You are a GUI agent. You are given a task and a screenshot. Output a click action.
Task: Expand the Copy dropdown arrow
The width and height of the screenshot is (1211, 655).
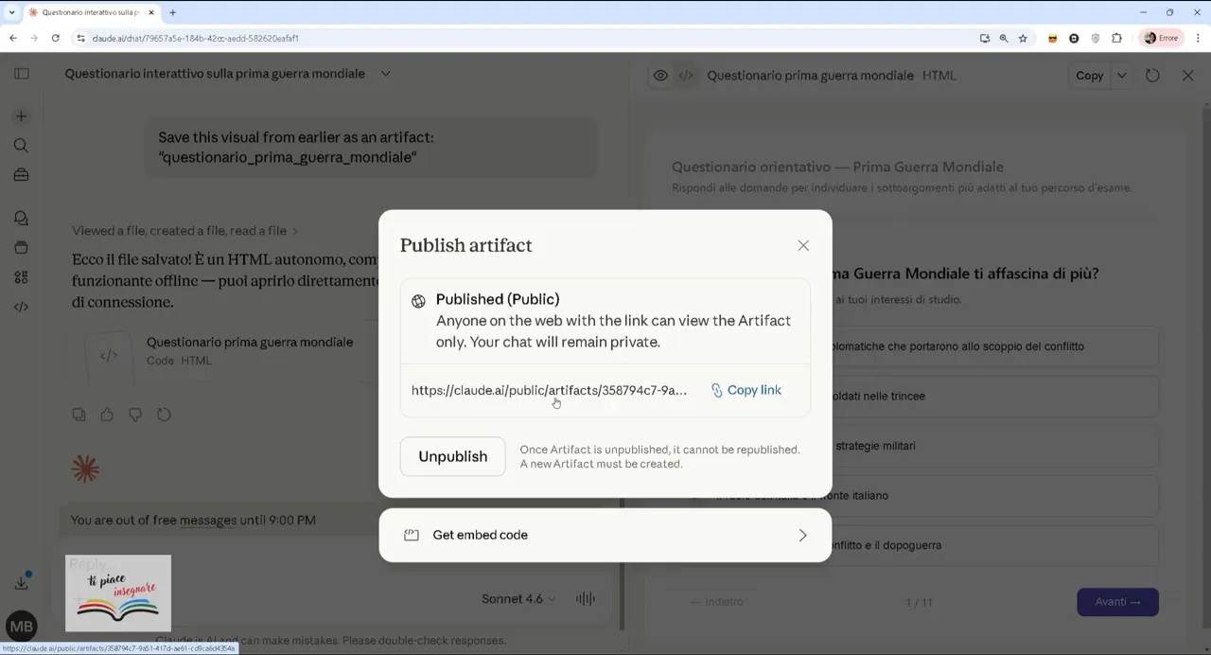tap(1122, 76)
